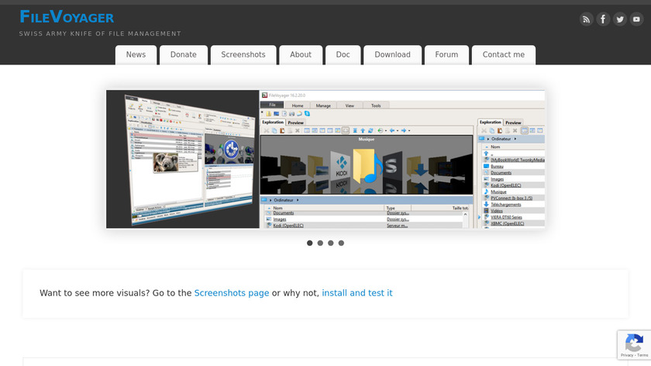The height and width of the screenshot is (366, 651).
Task: Open the News menu tab
Action: pos(136,55)
